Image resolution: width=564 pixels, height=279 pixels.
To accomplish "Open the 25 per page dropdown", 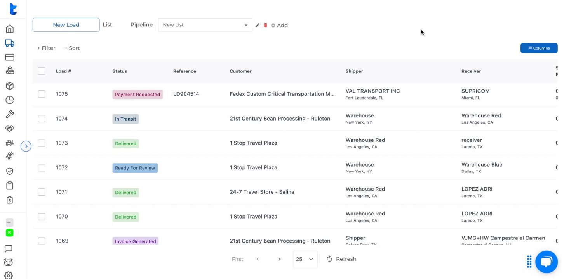I will 305,259.
